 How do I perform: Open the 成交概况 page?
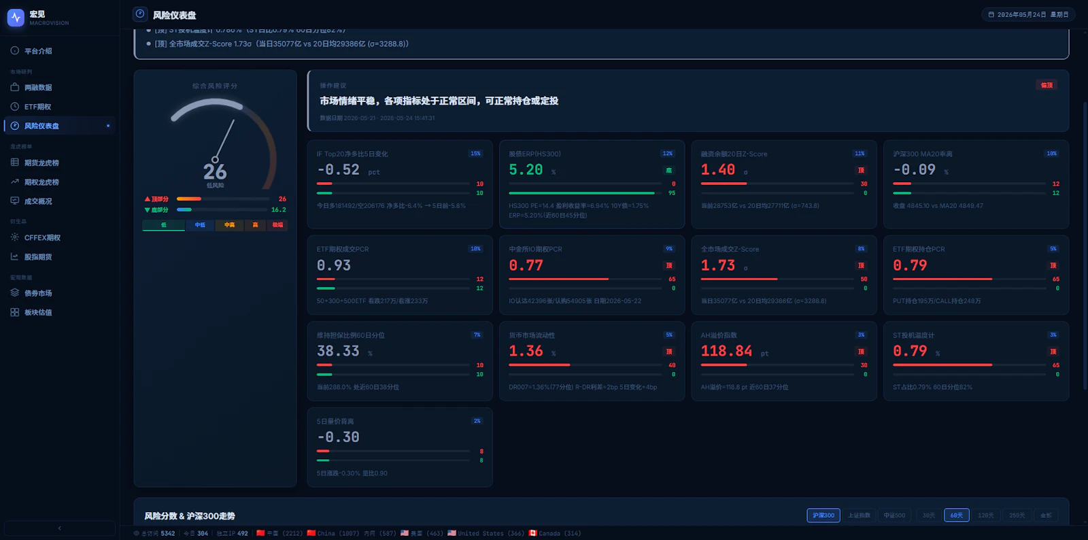coord(60,201)
